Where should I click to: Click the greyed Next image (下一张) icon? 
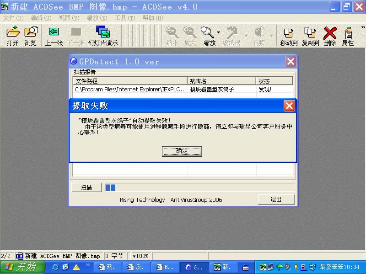click(x=75, y=36)
